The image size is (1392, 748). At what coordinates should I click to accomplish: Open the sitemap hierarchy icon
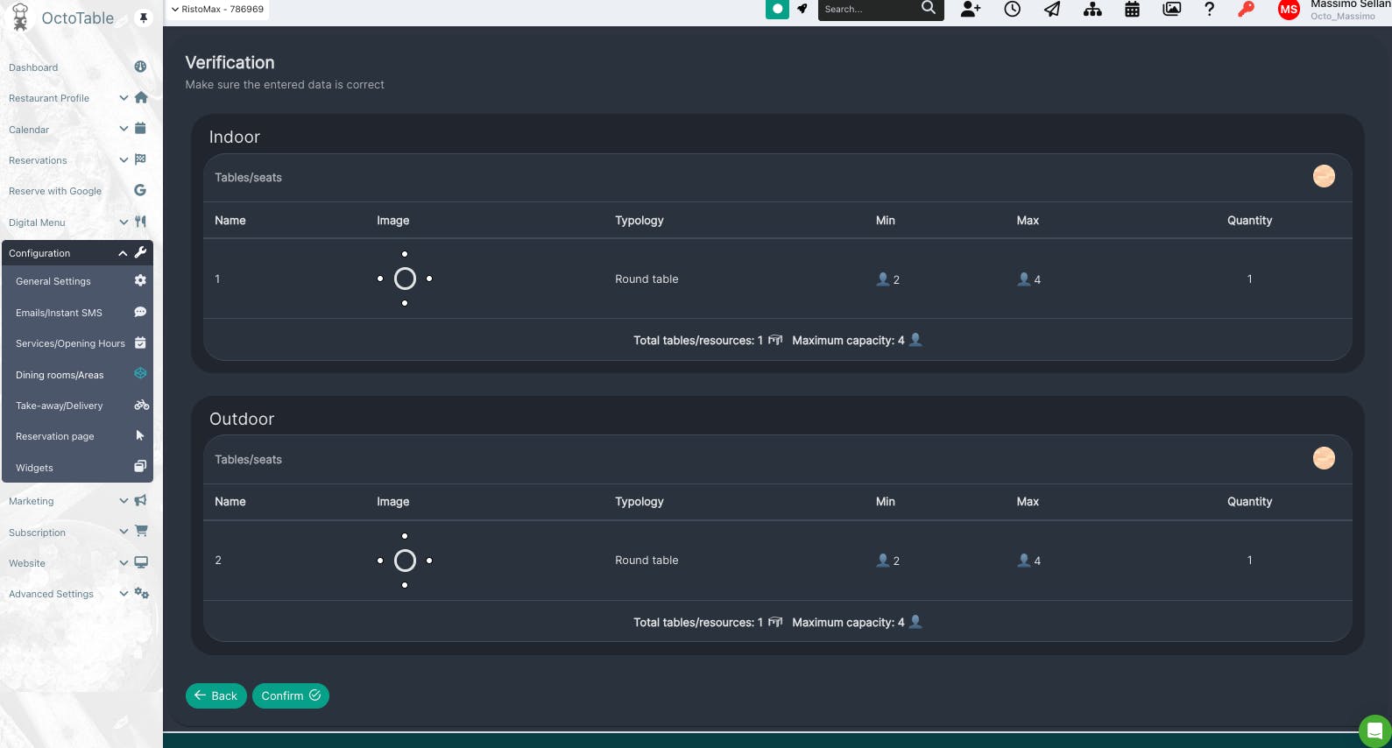coord(1092,10)
